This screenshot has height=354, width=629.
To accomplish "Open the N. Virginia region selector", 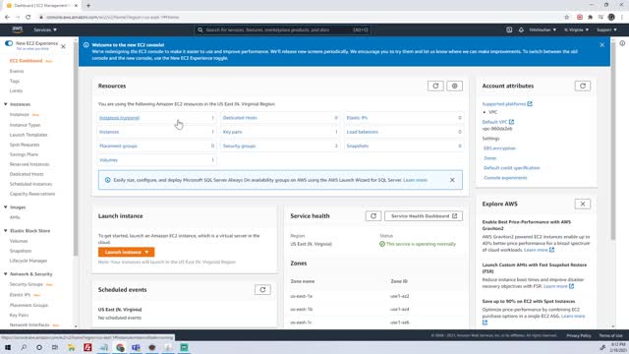I will [576, 29].
